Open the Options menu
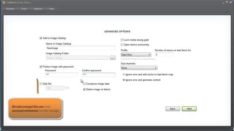This screenshot has height=131, width=234. coord(38,9)
